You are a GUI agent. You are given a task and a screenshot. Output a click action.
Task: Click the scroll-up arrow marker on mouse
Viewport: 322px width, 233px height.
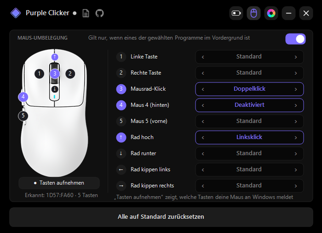pyautogui.click(x=55, y=57)
